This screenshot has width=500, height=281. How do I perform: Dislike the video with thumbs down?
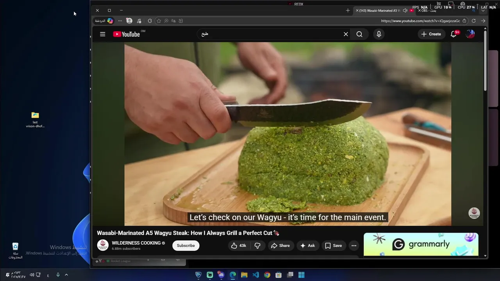pyautogui.click(x=257, y=245)
